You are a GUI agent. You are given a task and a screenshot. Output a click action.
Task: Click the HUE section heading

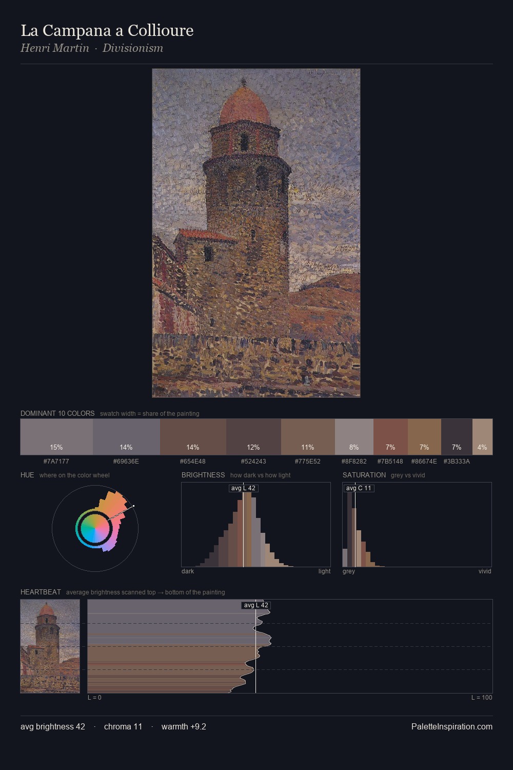(27, 475)
